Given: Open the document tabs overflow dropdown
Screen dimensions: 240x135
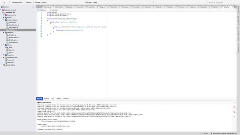Looking at the screenshot, I should [x=235, y=7].
